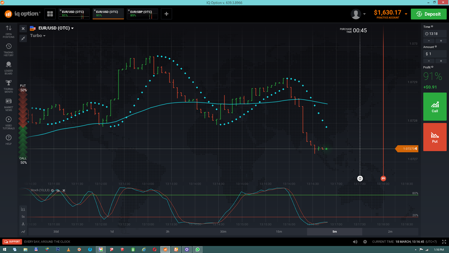Close the EUR/GBP (OTC) tab
Screen dimensions: 449x253
pos(129,10)
